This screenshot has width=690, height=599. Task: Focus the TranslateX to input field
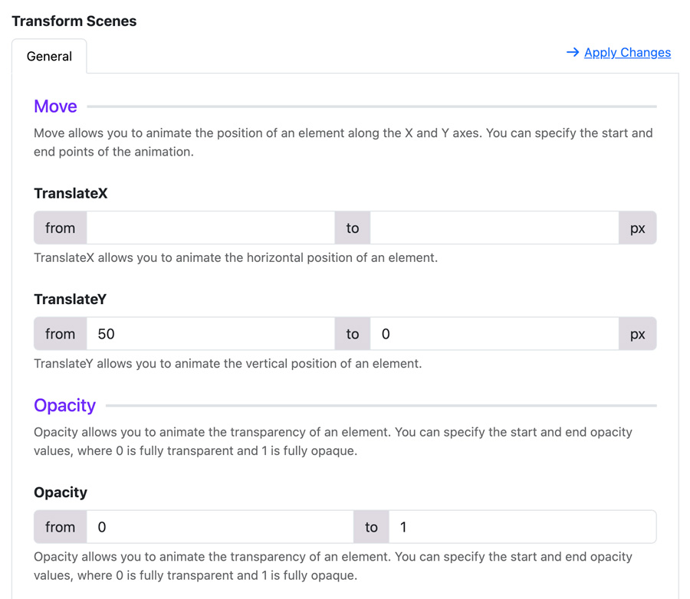coord(495,227)
